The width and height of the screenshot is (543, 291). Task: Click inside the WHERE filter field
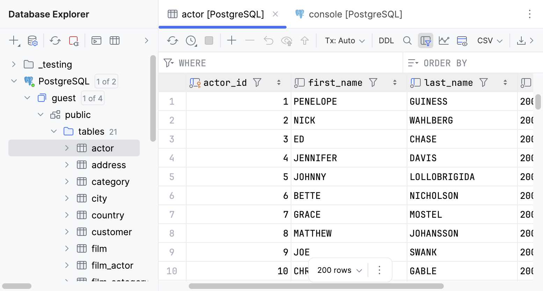(245, 63)
